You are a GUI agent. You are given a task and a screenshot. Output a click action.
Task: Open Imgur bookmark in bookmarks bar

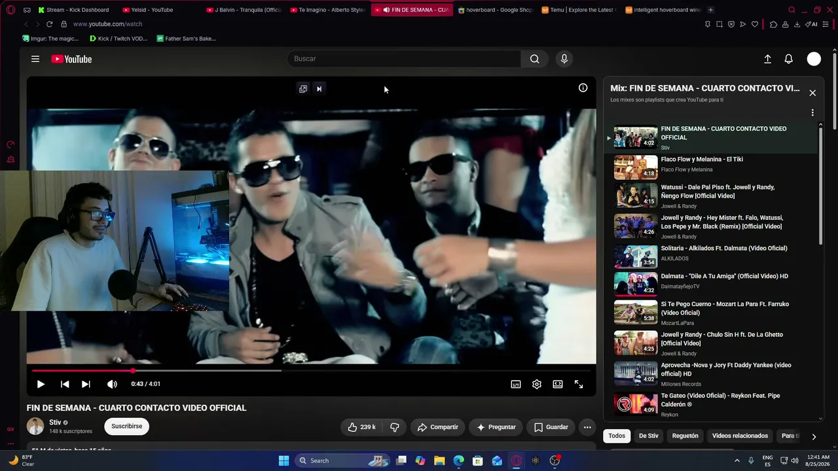(50, 39)
